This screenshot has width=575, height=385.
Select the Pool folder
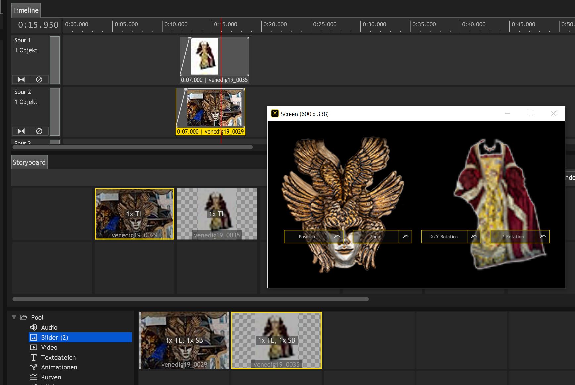click(x=37, y=317)
